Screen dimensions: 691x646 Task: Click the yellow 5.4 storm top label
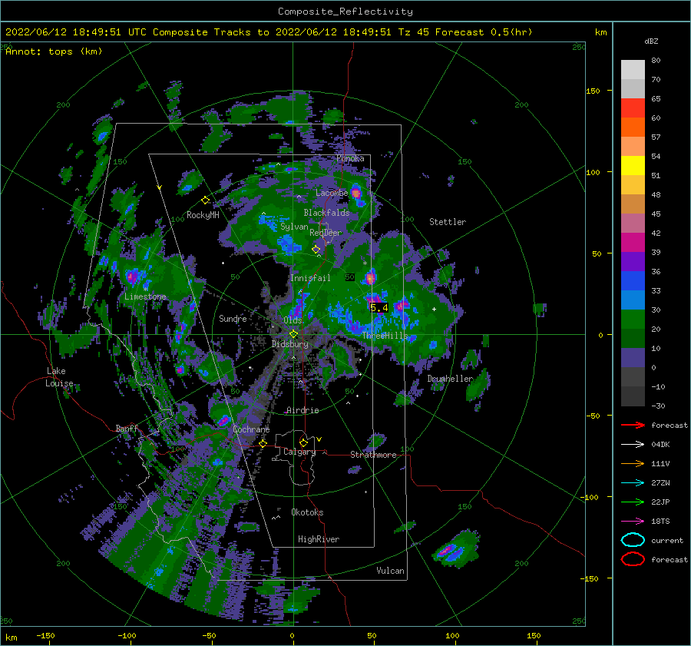tap(379, 308)
